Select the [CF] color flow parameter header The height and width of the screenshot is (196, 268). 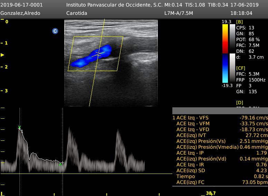coord(241,68)
